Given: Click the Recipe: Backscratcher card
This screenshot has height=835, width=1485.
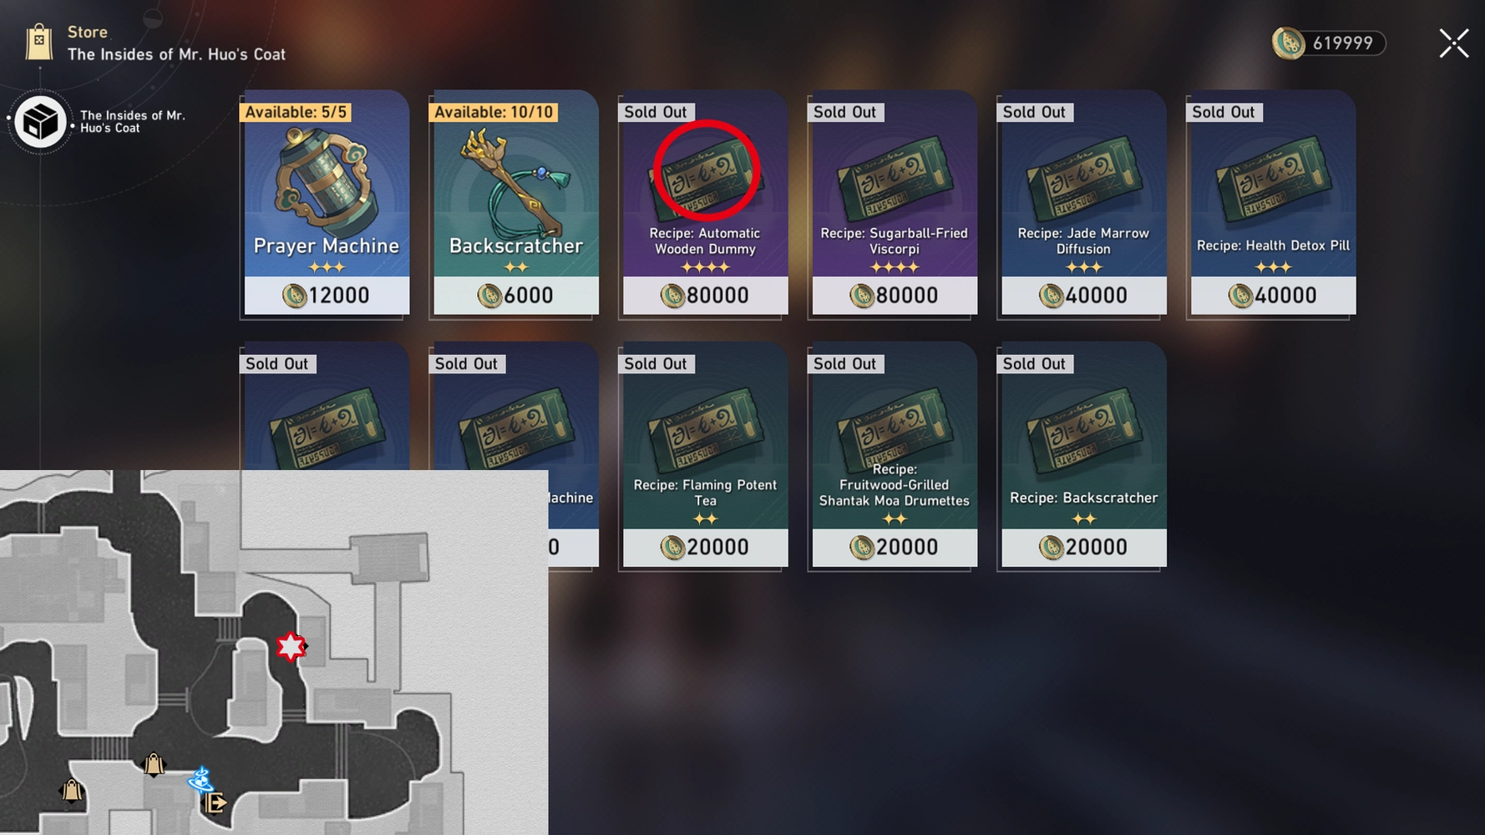Looking at the screenshot, I should coord(1083,455).
